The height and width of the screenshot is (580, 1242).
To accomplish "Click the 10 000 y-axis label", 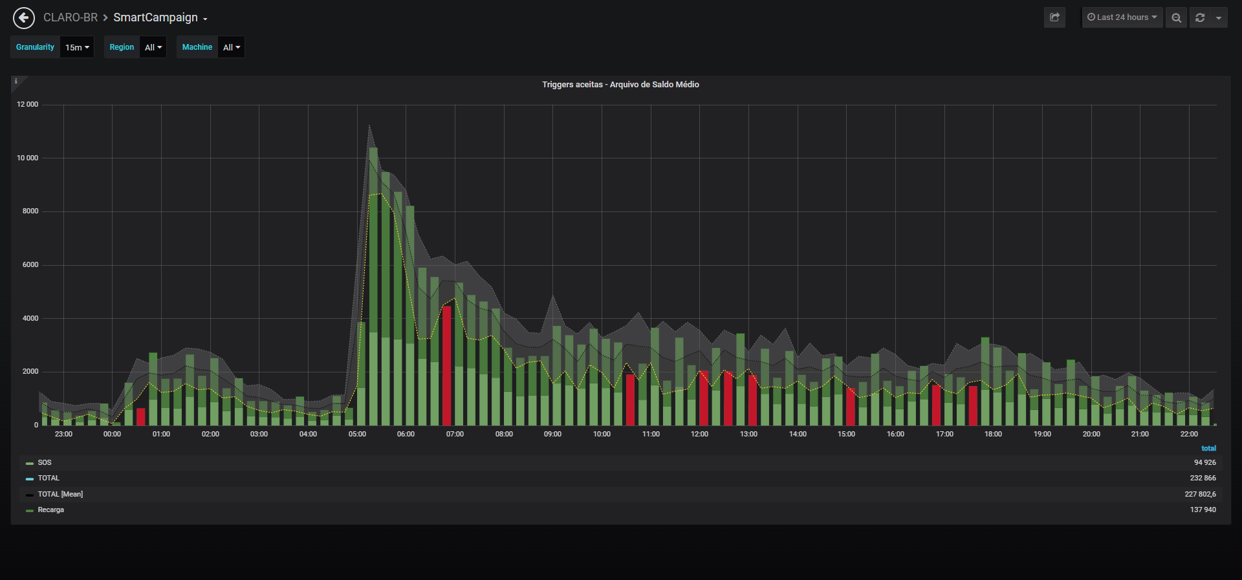I will point(27,158).
